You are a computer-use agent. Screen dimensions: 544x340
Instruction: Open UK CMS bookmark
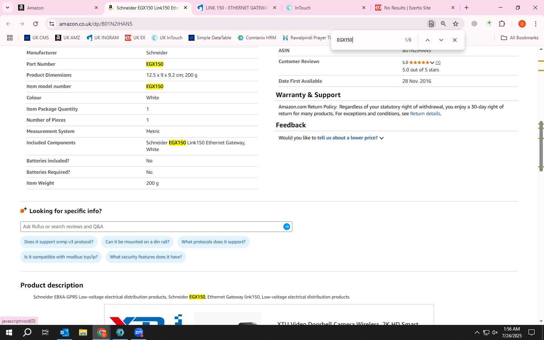tap(37, 38)
